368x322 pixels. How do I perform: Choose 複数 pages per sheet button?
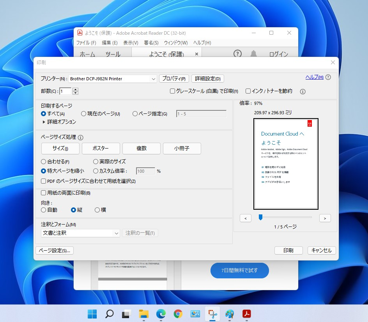click(x=142, y=149)
